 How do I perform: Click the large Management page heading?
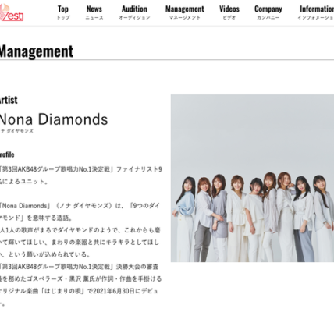coord(37,51)
